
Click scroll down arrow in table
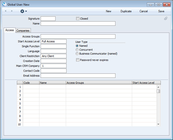[x=158, y=124]
